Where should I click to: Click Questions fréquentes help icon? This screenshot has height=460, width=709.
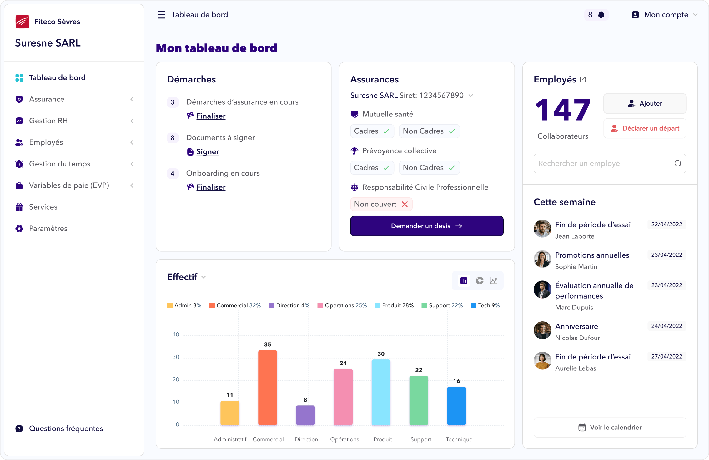click(x=19, y=428)
